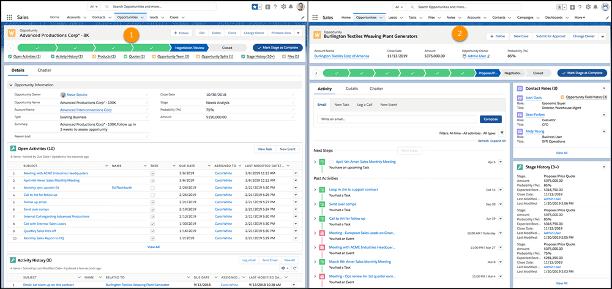Open user avatar in left window header

click(300, 6)
